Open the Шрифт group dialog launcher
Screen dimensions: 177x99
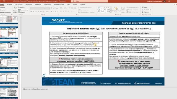tap(58, 15)
